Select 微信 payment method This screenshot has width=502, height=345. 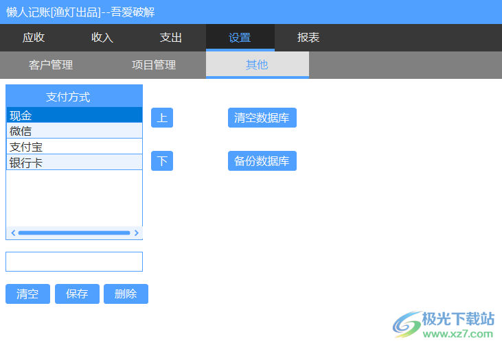click(x=74, y=131)
